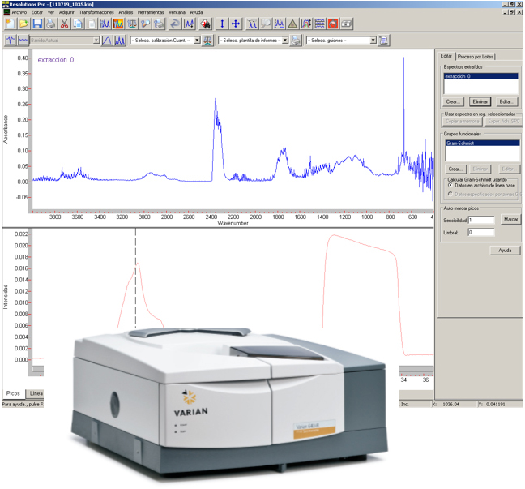Select 'Datos especificados por zonas' radio option
The height and width of the screenshot is (489, 525).
click(x=450, y=194)
